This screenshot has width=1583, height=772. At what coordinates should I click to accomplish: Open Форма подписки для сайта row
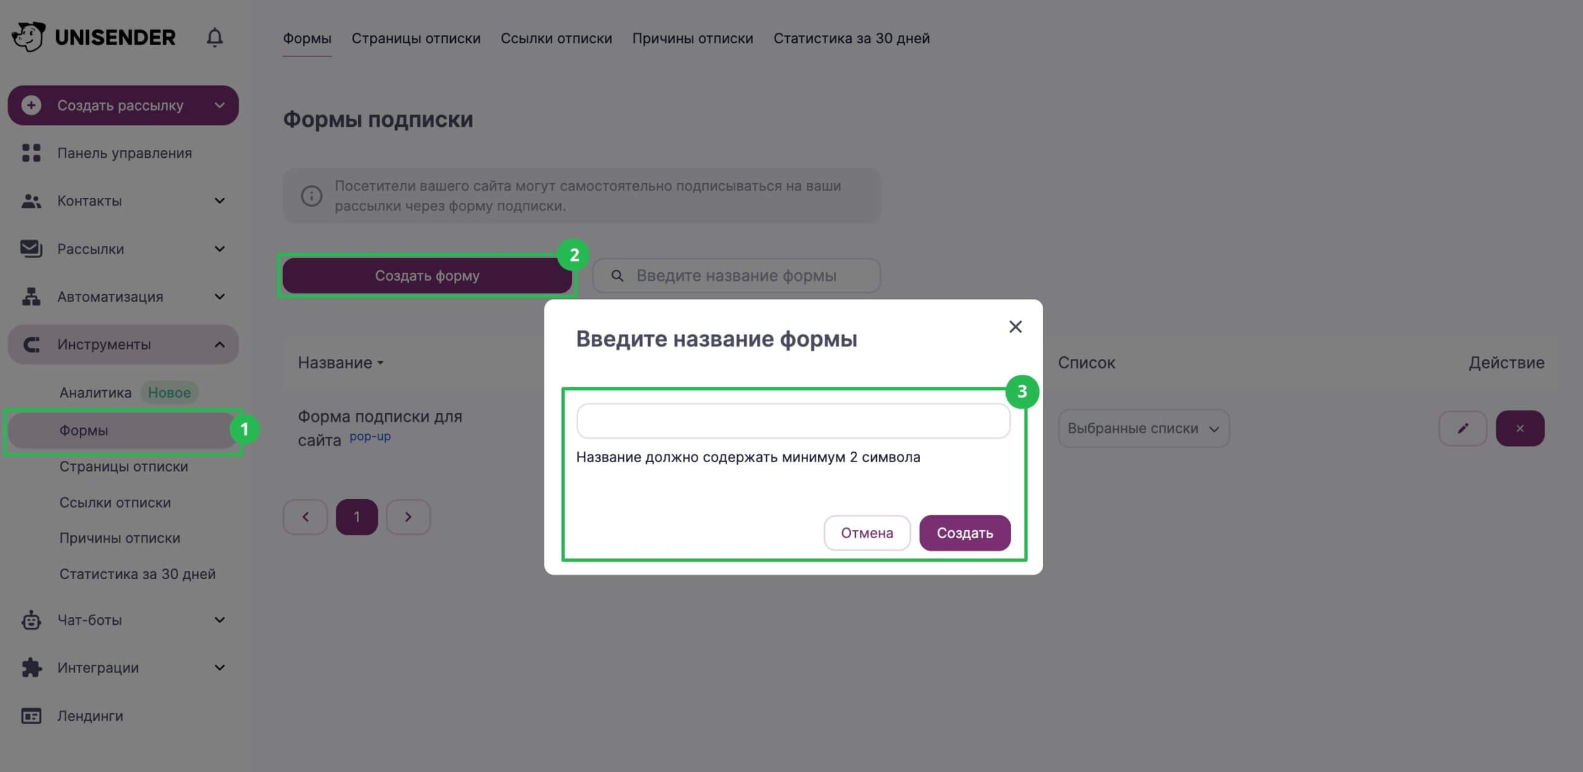pyautogui.click(x=380, y=428)
